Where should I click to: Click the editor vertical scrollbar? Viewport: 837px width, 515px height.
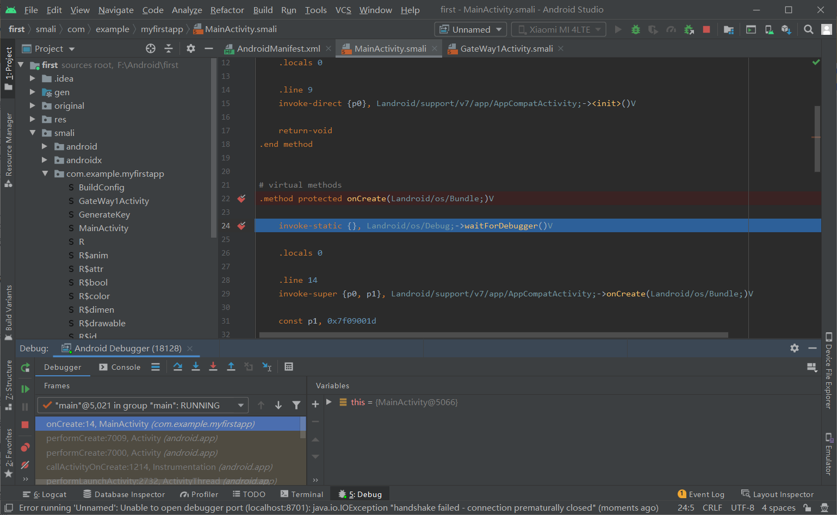point(817,139)
